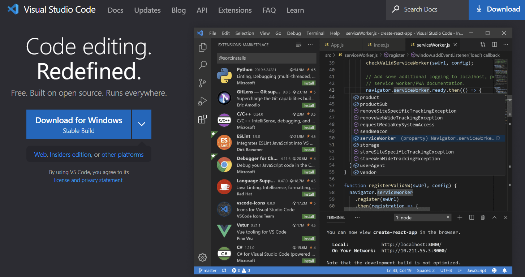Open the Extensions icon in activity bar
The height and width of the screenshot is (277, 525).
[x=203, y=119]
